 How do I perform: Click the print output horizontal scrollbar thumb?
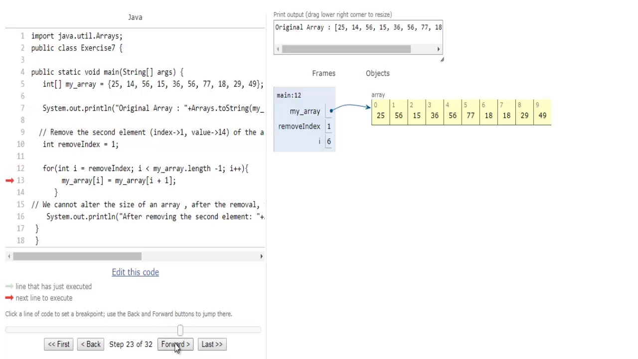point(346,49)
